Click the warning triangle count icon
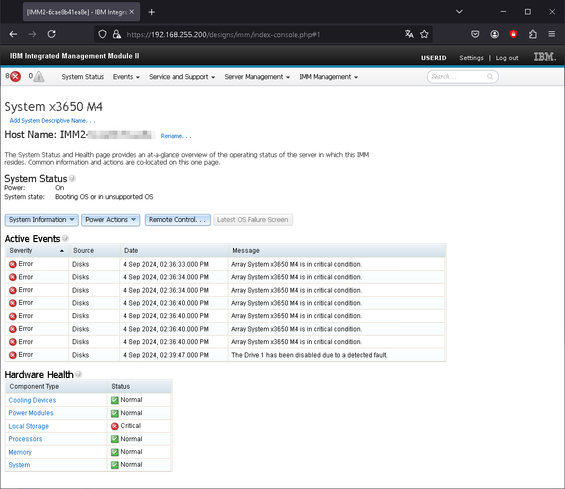Image resolution: width=565 pixels, height=489 pixels. pos(39,76)
